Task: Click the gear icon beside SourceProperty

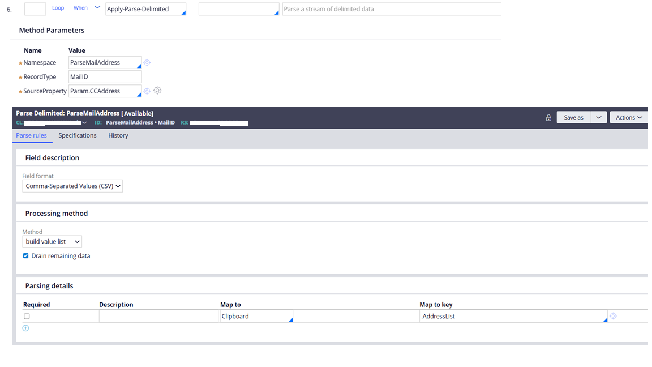Action: [x=157, y=91]
